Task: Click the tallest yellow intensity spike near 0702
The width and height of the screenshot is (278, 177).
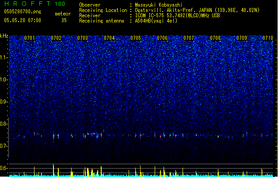Action: pyautogui.click(x=53, y=170)
